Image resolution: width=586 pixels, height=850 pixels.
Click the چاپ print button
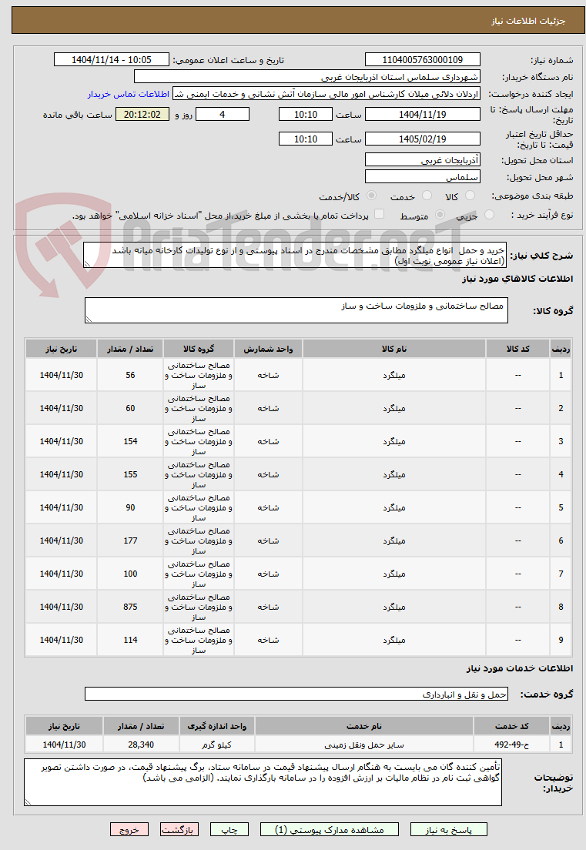(229, 829)
